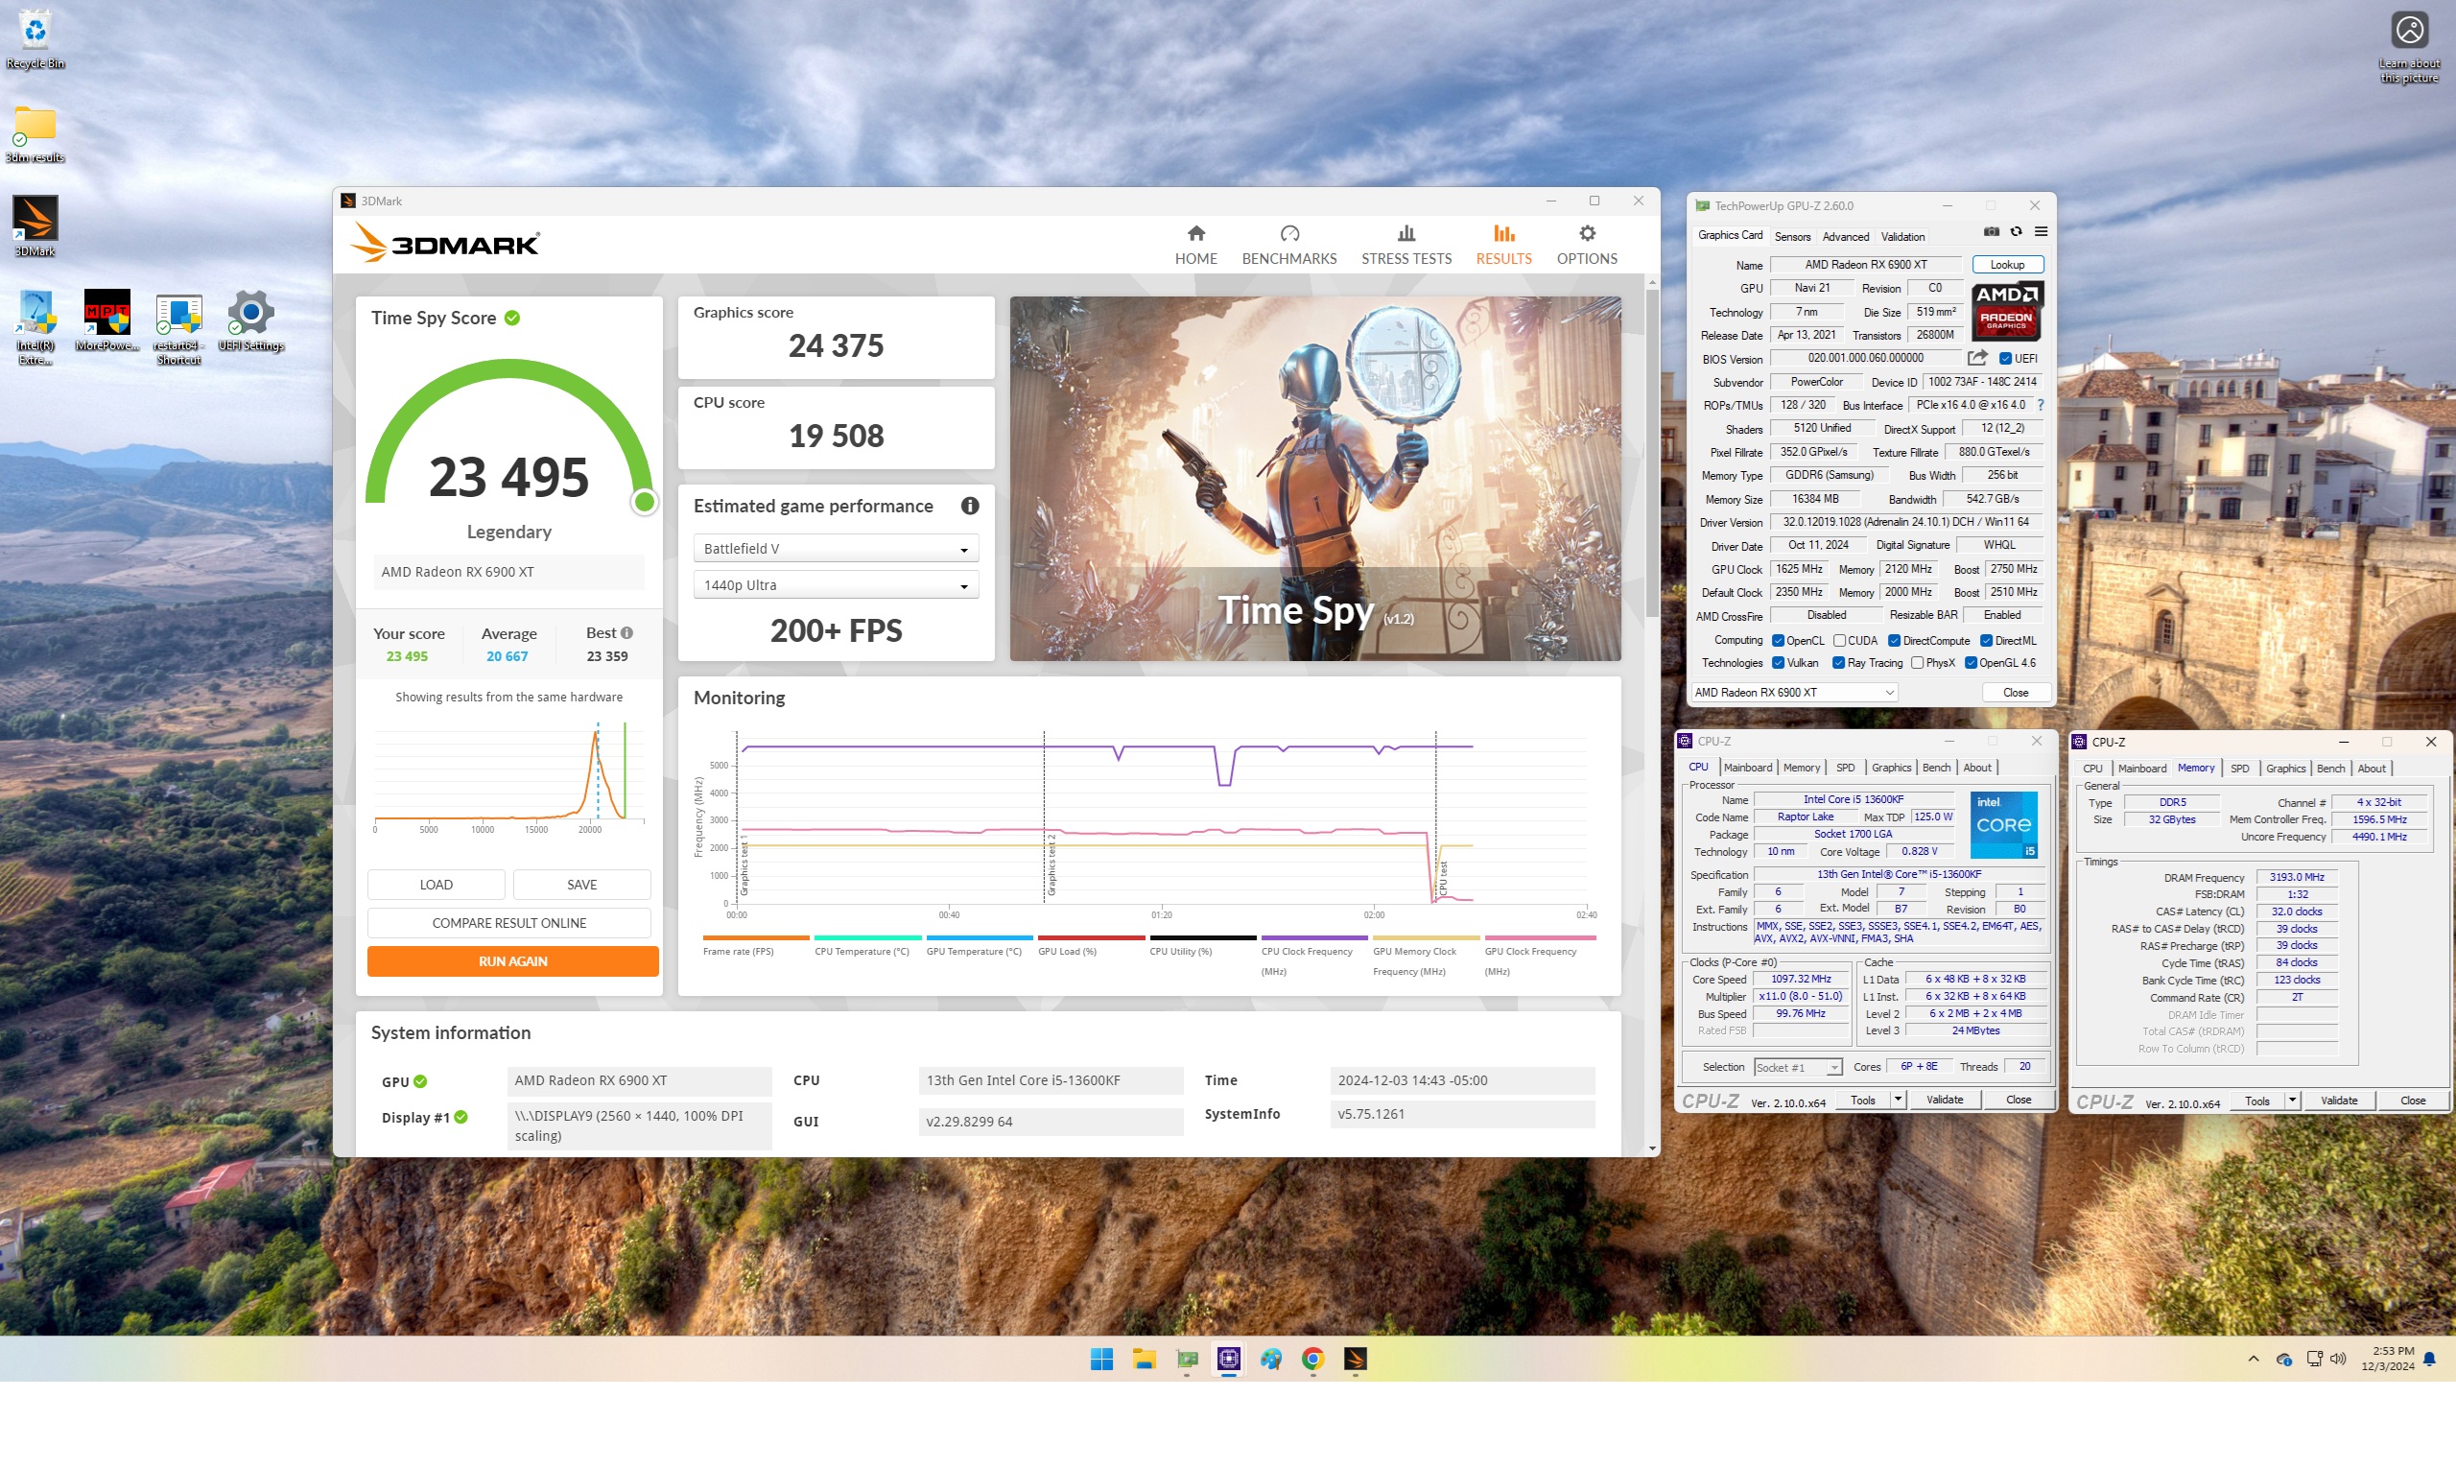Open the Mainboard tab in the left CPU-Z window
This screenshot has width=2456, height=1468.
(x=1747, y=767)
